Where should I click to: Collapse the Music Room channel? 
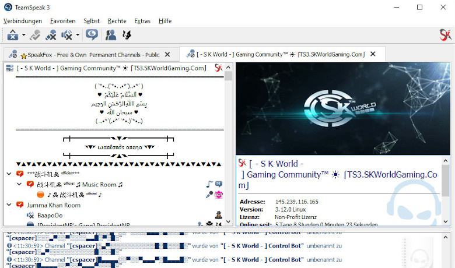(19, 184)
